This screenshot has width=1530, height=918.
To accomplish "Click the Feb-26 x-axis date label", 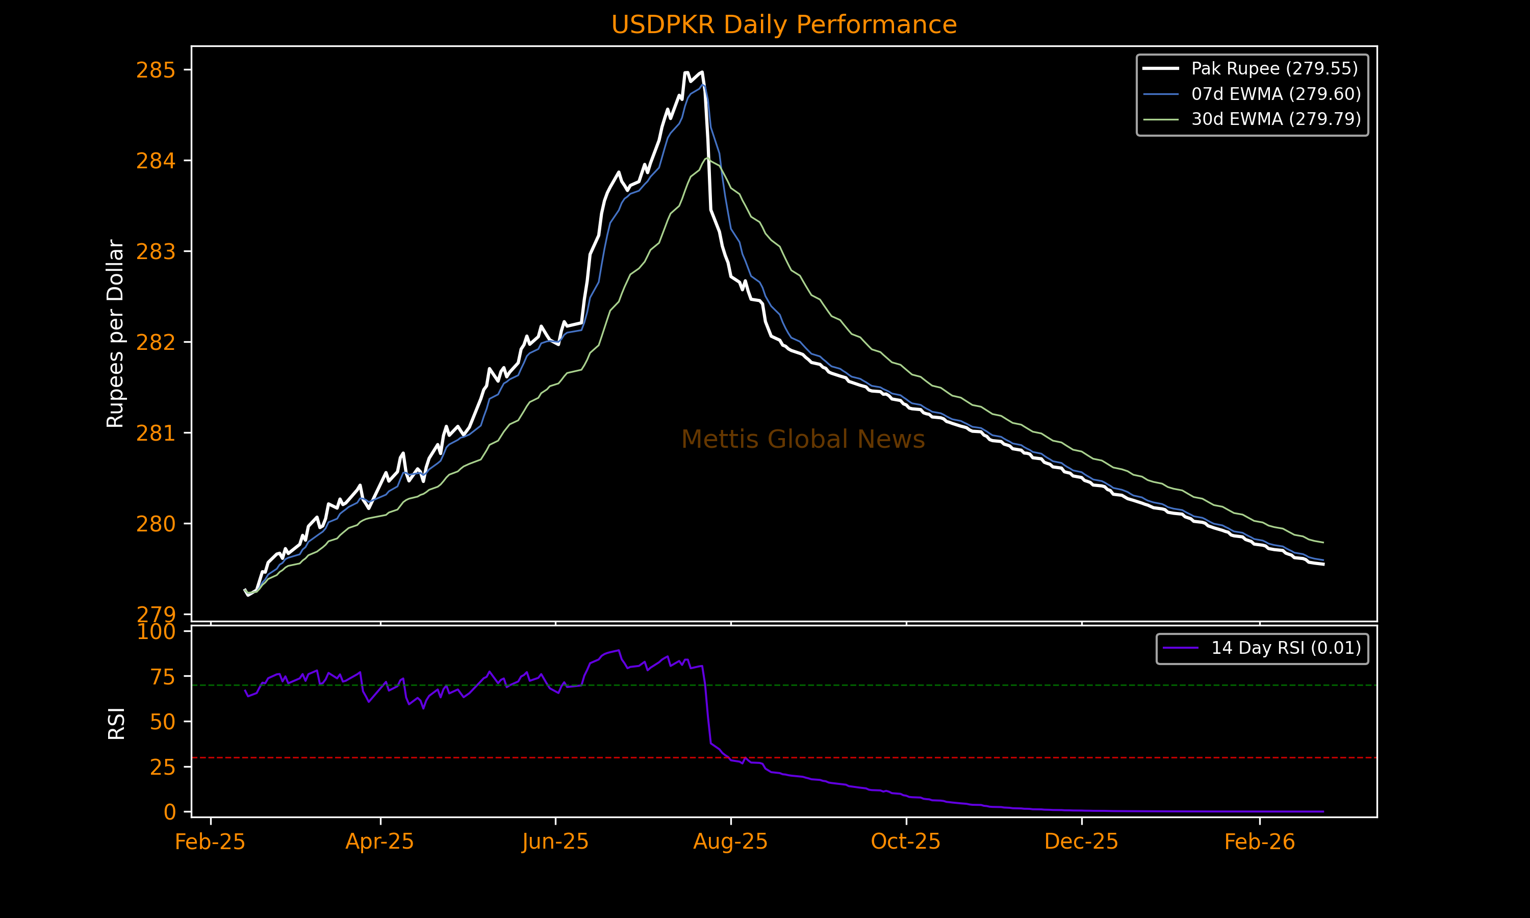I will [1259, 842].
